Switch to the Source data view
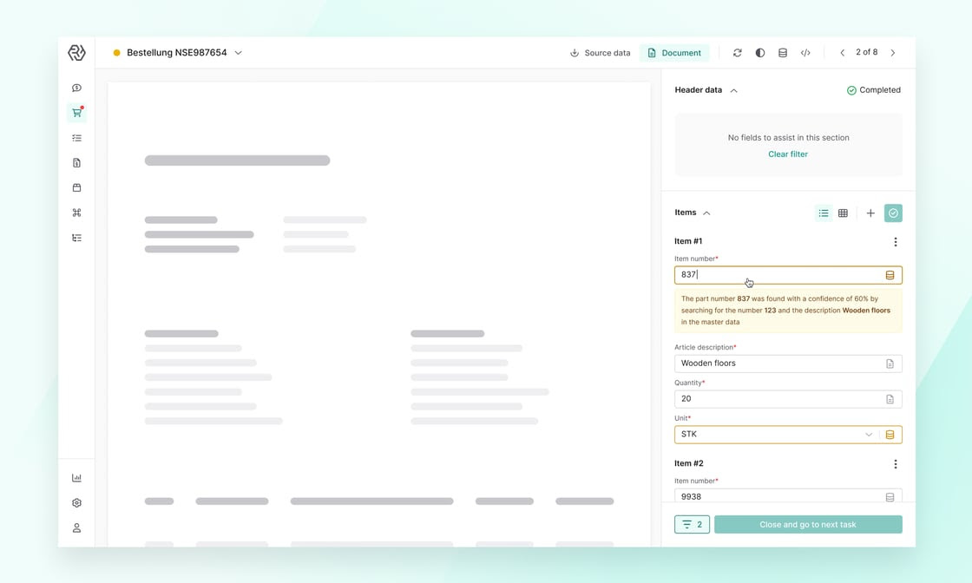This screenshot has height=583, width=972. click(x=600, y=53)
